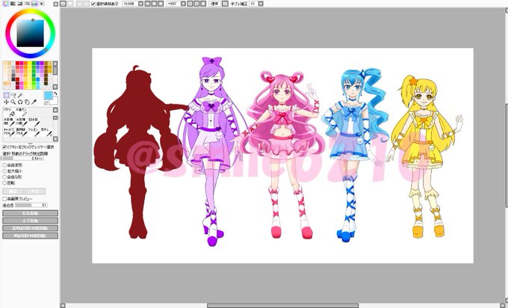Toggle the selection edge display checkbox
The image size is (508, 308).
(x=93, y=4)
